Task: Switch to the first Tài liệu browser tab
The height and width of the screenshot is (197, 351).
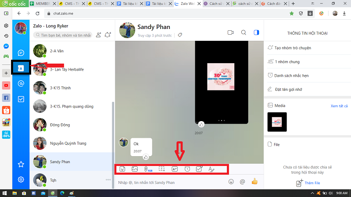Action: click(x=130, y=4)
